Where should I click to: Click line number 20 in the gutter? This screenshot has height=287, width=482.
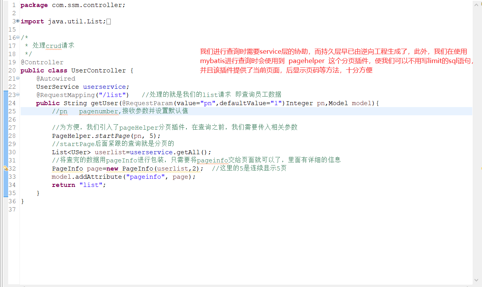[x=12, y=70]
